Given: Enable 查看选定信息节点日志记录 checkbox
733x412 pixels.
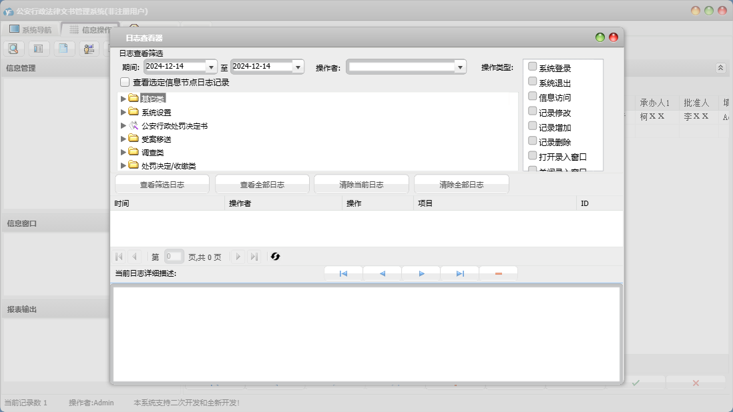Looking at the screenshot, I should (x=125, y=82).
